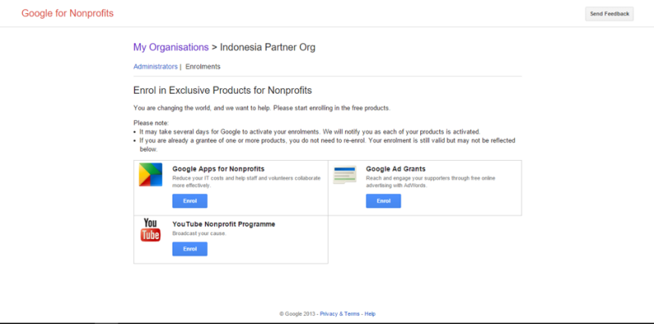Click the YouTube logo icon
Image resolution: width=654 pixels, height=324 pixels.
coord(150,230)
